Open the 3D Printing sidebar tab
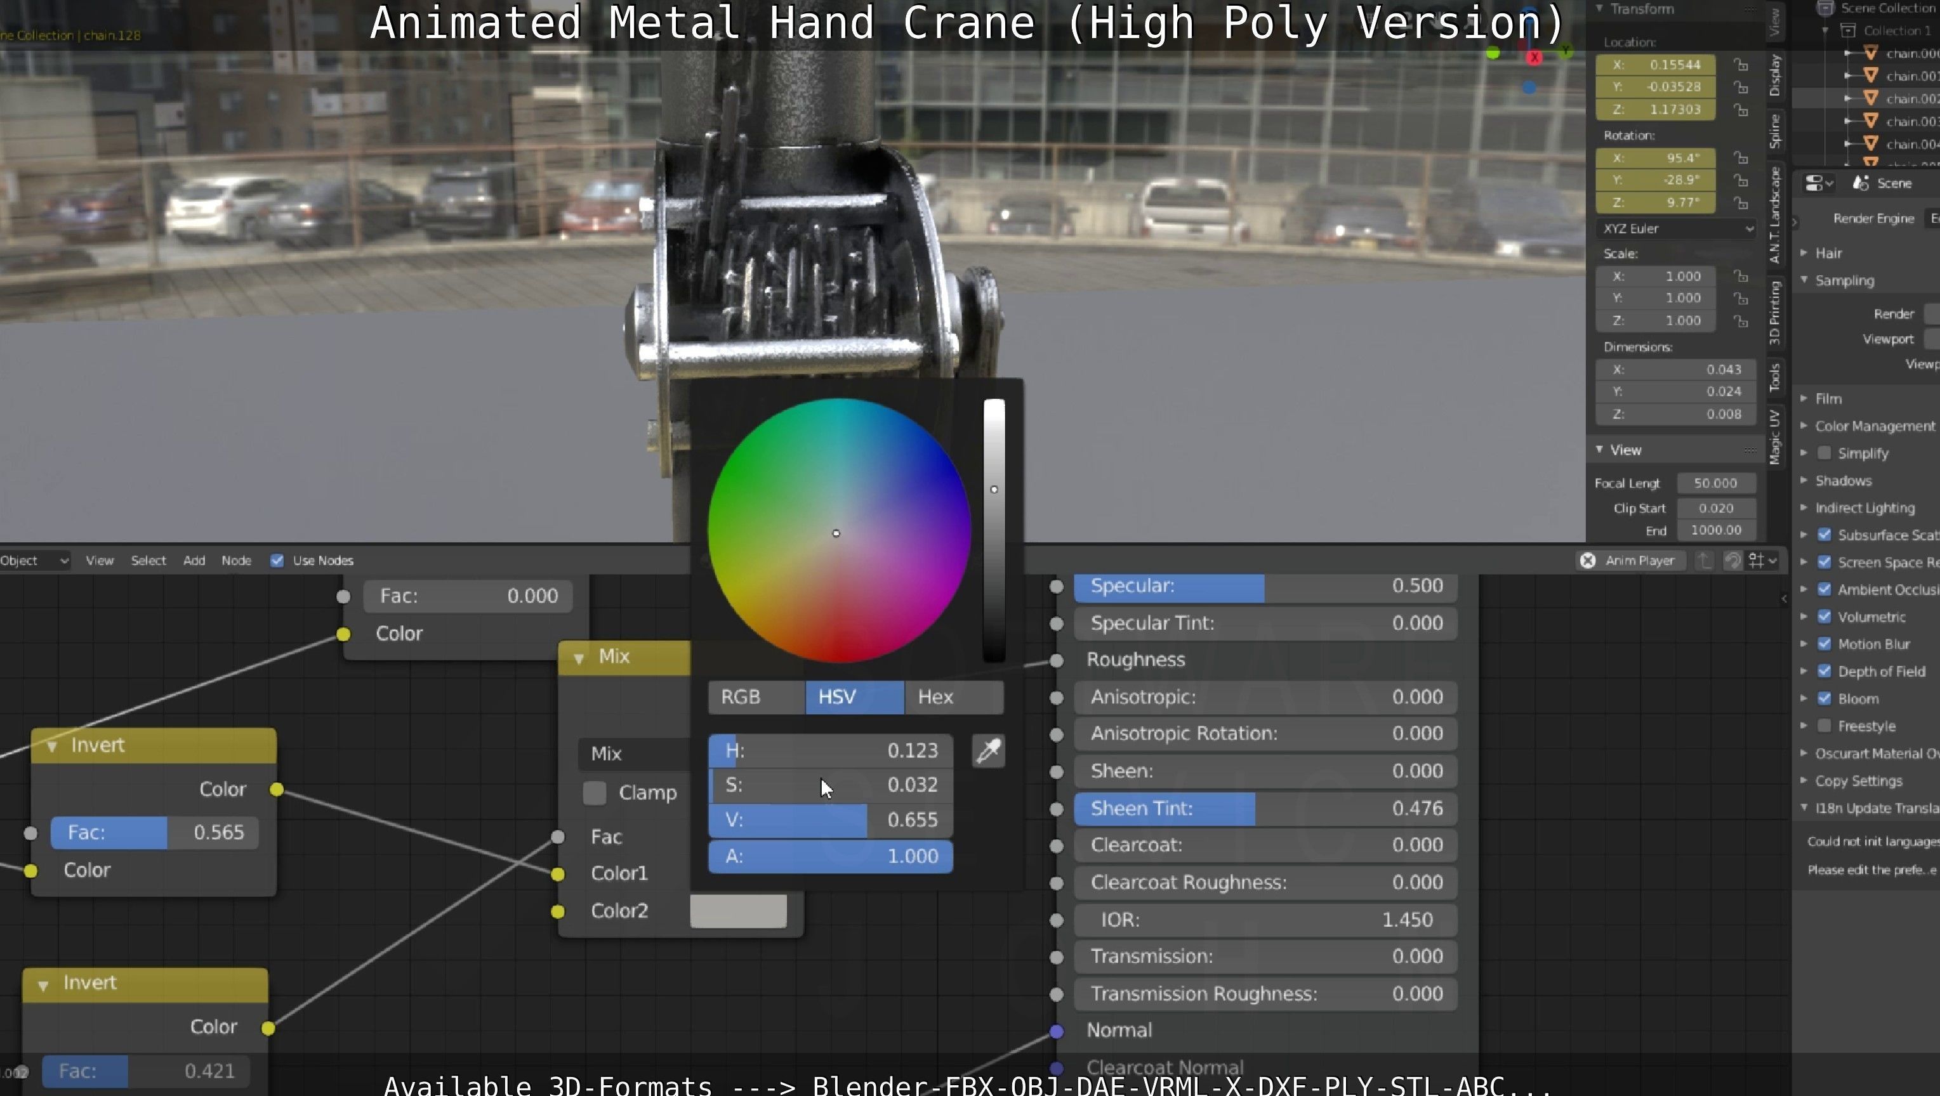The image size is (1940, 1096). [1775, 313]
